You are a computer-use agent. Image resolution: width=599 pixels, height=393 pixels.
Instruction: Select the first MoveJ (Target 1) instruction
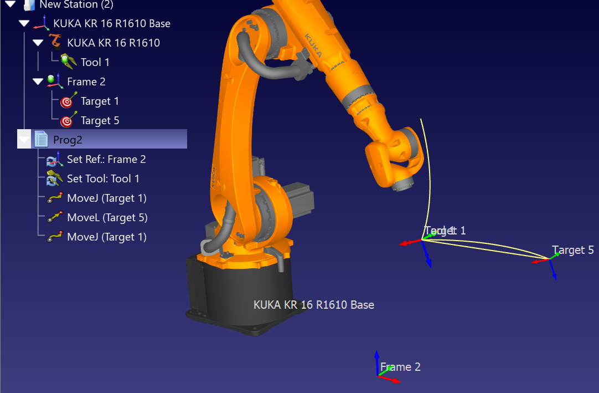(106, 198)
